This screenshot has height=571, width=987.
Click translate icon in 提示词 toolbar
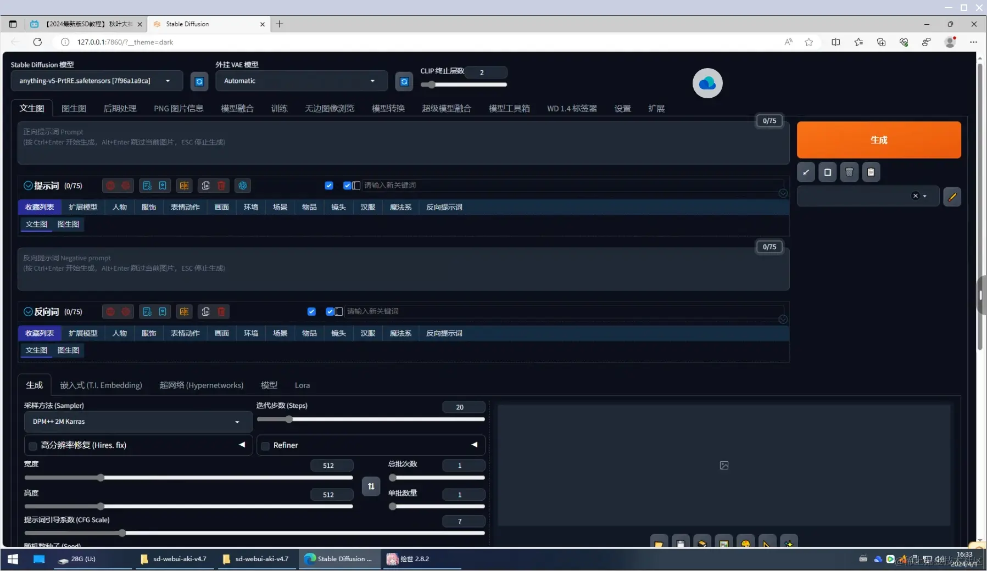(184, 186)
